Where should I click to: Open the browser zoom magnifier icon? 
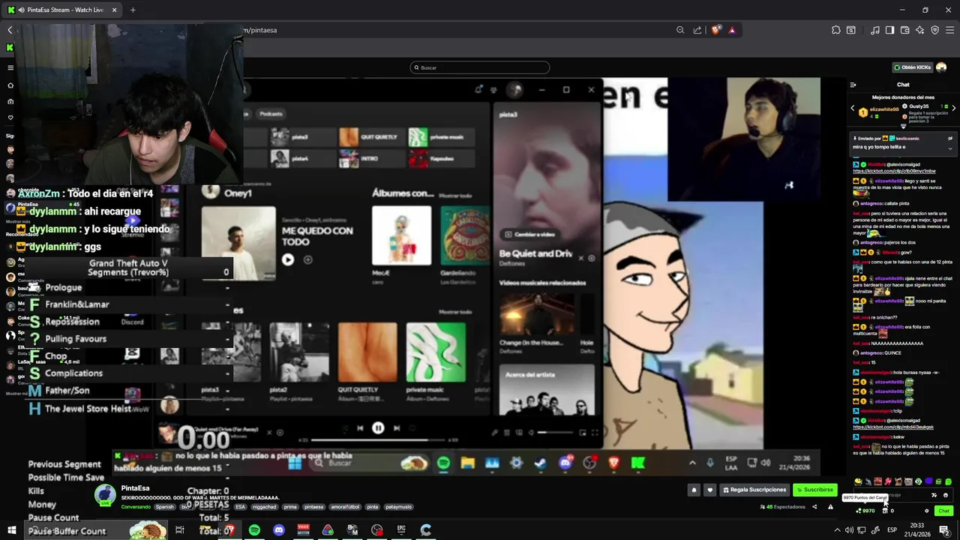[680, 30]
